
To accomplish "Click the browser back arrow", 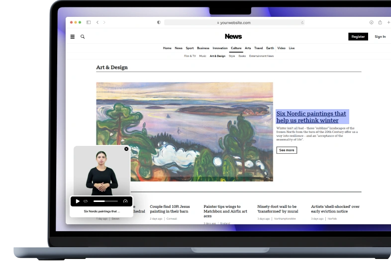I will pyautogui.click(x=98, y=22).
